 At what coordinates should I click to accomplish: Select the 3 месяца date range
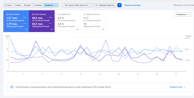[x=38, y=5]
